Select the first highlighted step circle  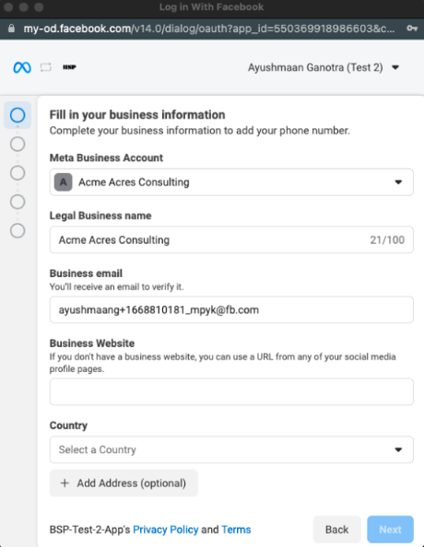[x=18, y=115]
